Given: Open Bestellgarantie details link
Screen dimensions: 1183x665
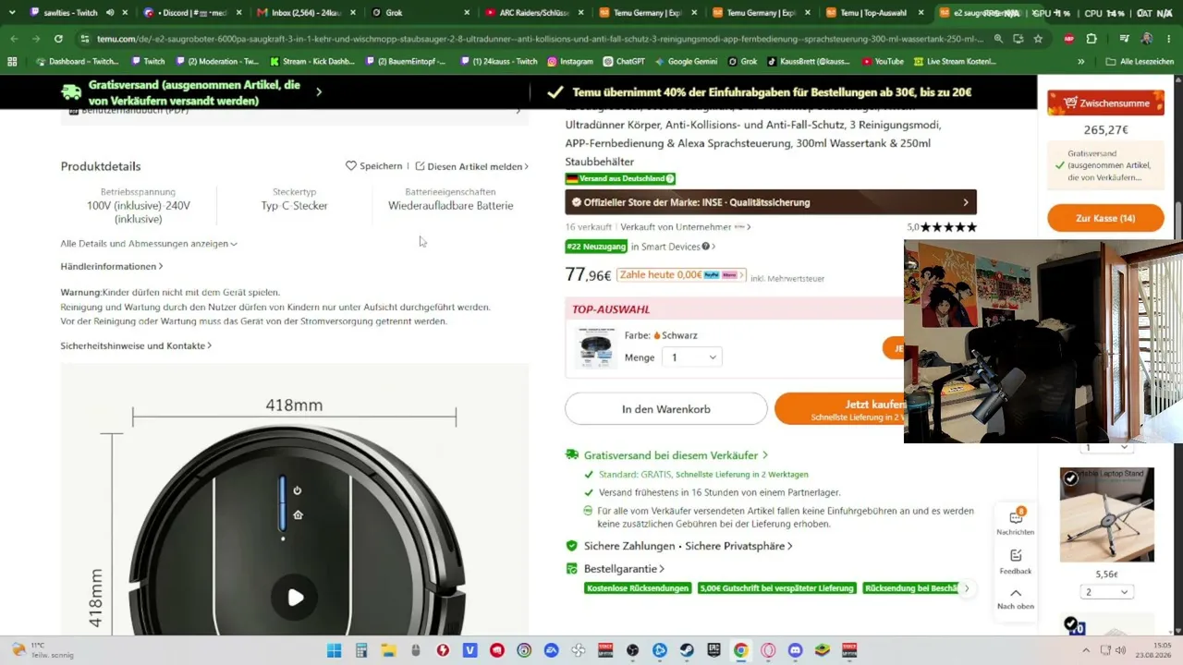Looking at the screenshot, I should (624, 569).
